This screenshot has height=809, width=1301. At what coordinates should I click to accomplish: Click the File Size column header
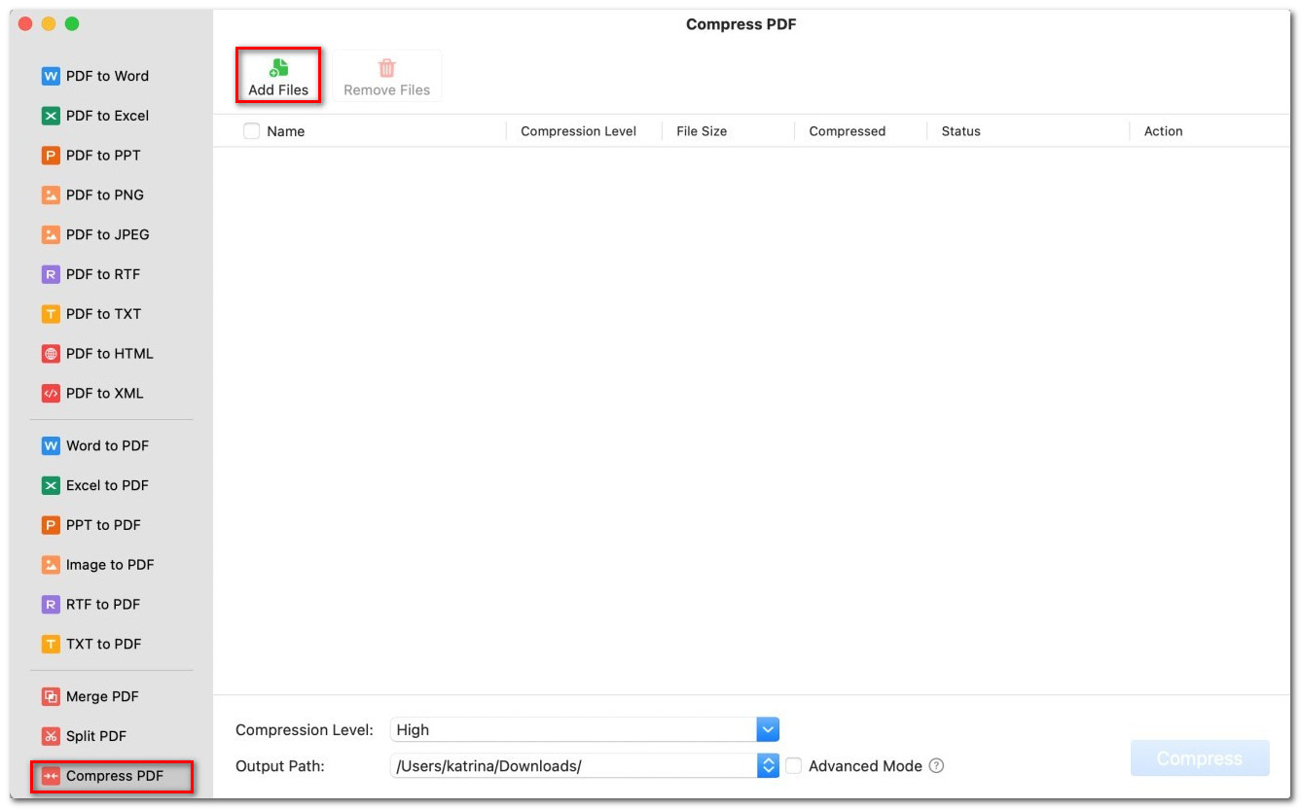tap(702, 131)
